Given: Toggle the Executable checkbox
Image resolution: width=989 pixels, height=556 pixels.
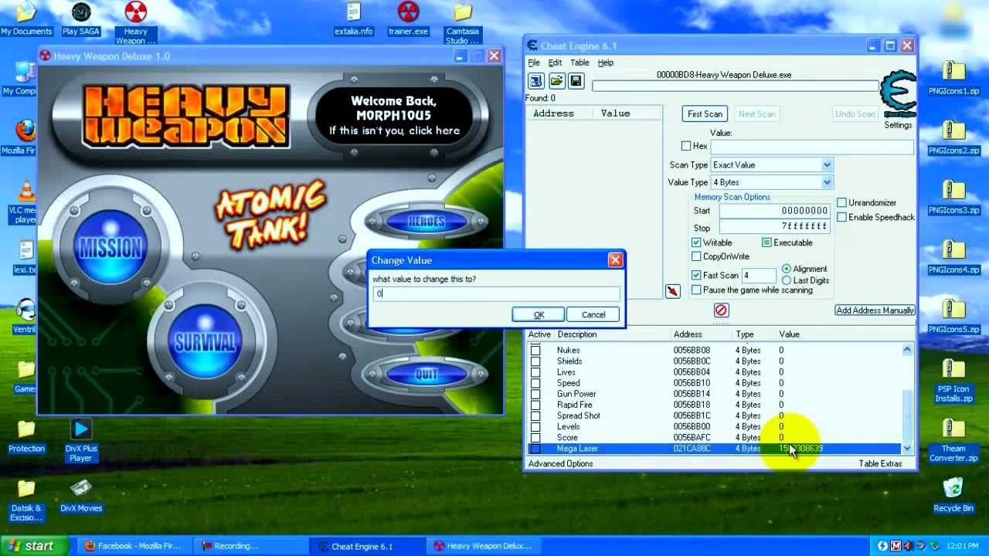Looking at the screenshot, I should coord(766,242).
